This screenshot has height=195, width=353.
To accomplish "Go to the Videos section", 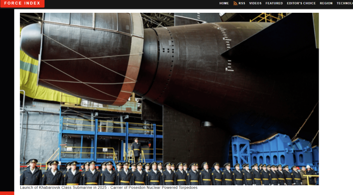I will coord(255,4).
